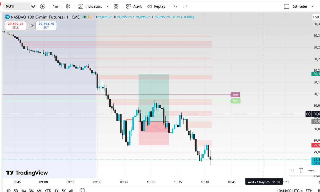Open the go-to-date calendar icon

[x=82, y=190]
